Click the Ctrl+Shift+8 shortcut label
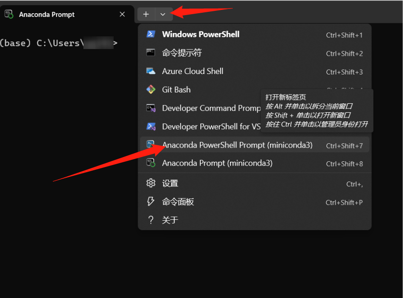The height and width of the screenshot is (298, 403). click(x=345, y=164)
